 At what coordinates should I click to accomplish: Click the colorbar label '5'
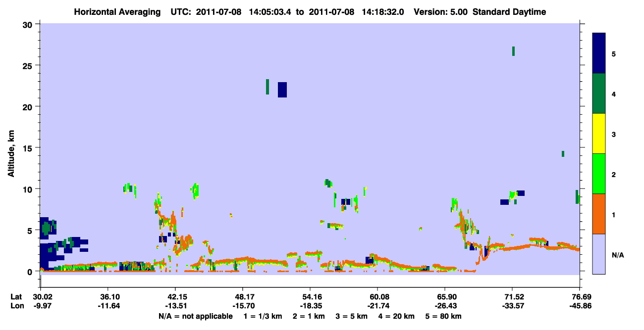[613, 54]
